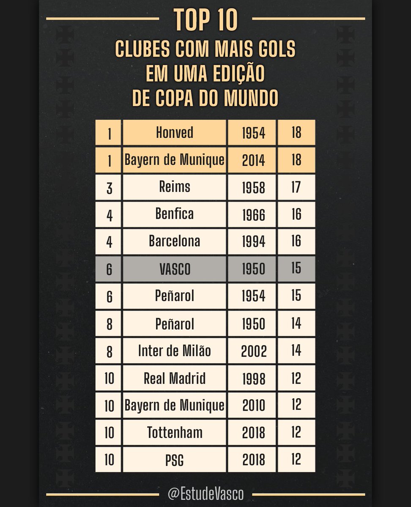
Task: Click the Tottenham club name cell
Action: [x=174, y=432]
